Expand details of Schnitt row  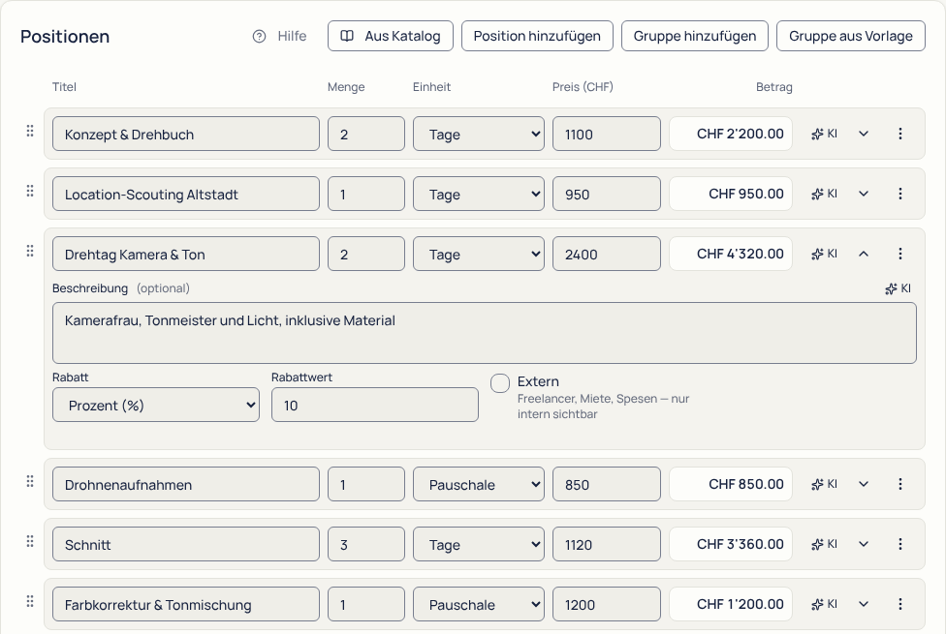click(x=864, y=544)
